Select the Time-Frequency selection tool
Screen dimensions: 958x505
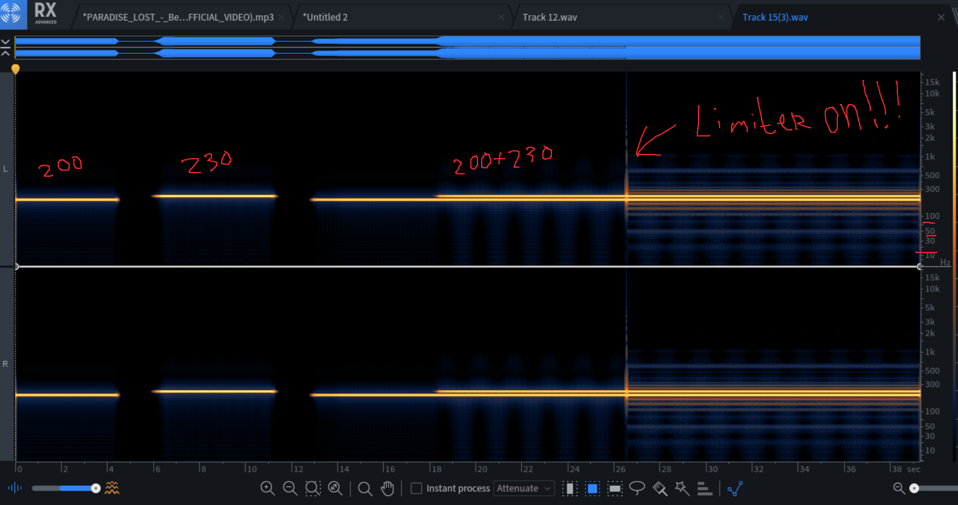point(592,488)
